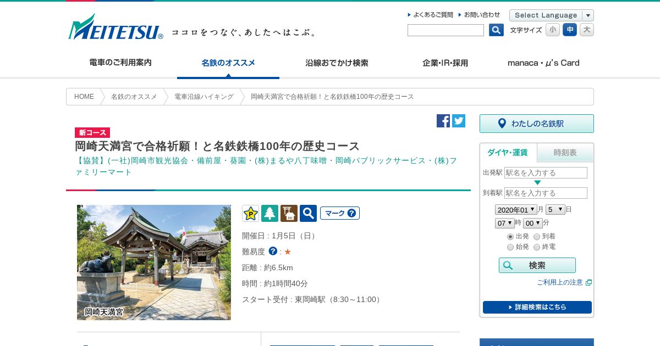Click the brown shrine icon
The height and width of the screenshot is (346, 660).
pos(289,213)
